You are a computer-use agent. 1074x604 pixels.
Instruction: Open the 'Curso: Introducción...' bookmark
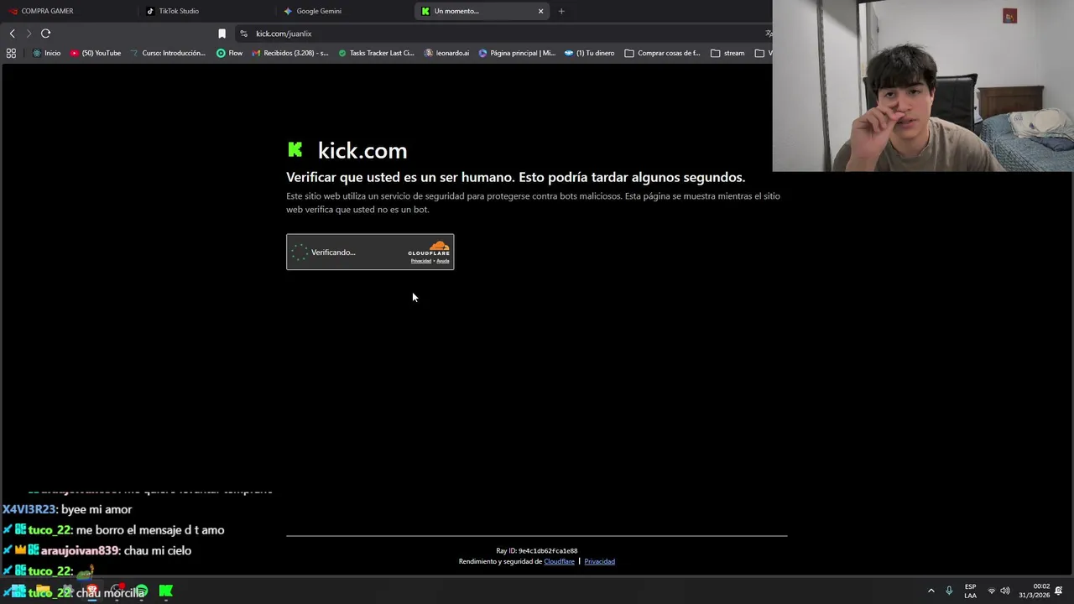(168, 53)
